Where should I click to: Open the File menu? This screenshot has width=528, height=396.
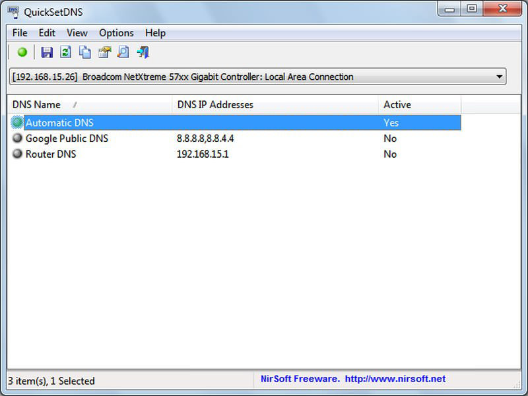(x=20, y=33)
